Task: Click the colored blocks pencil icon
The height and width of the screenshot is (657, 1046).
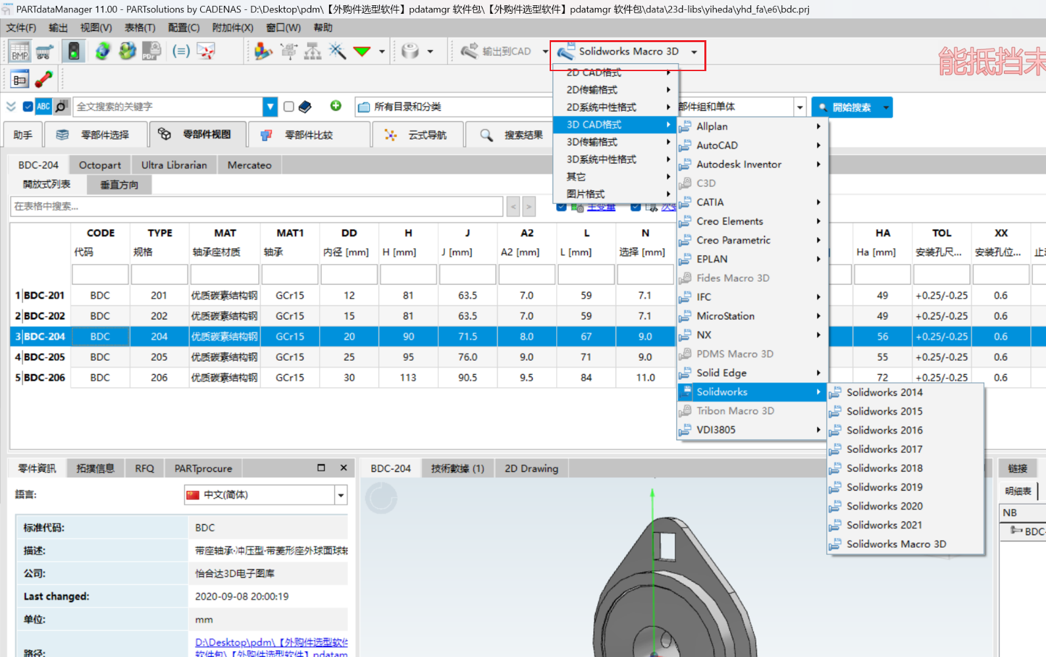Action: (x=263, y=51)
